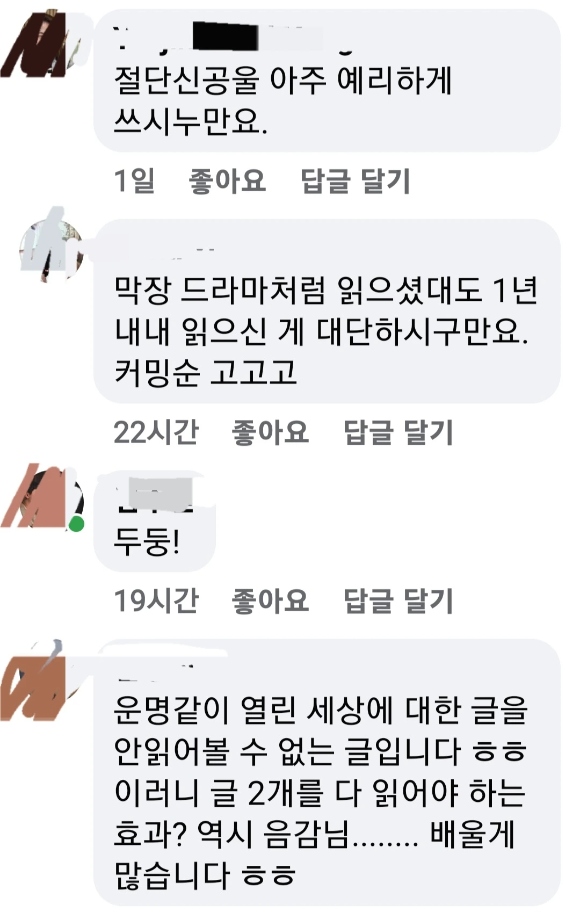
Task: Select the 절단신공을 아주 예리하게 comment bubble
Action: (327, 81)
